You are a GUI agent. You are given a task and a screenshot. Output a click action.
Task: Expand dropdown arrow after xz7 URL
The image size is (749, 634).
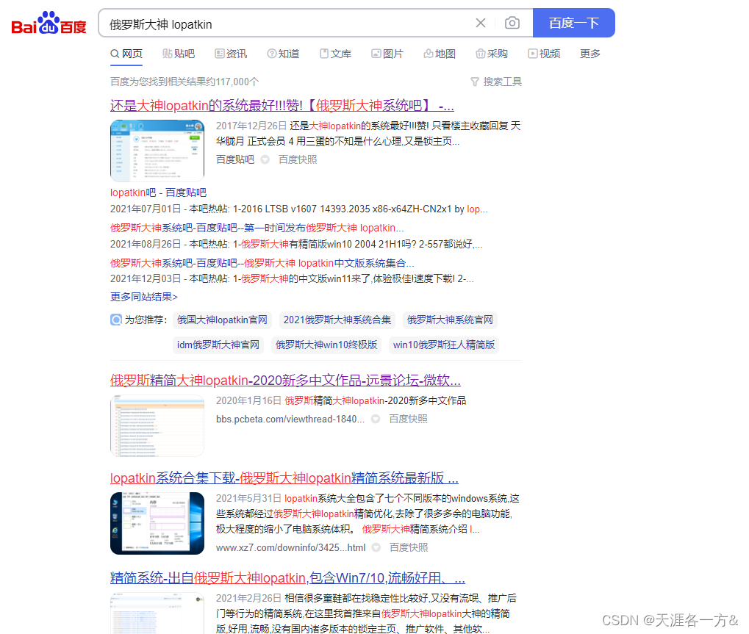[x=376, y=547]
